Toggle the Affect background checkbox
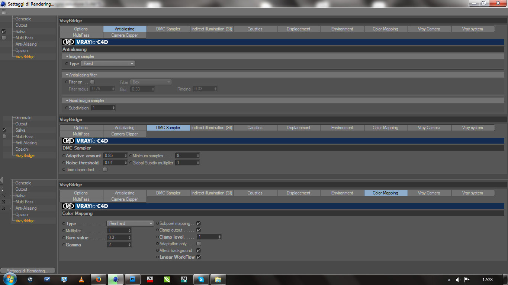 [199, 250]
